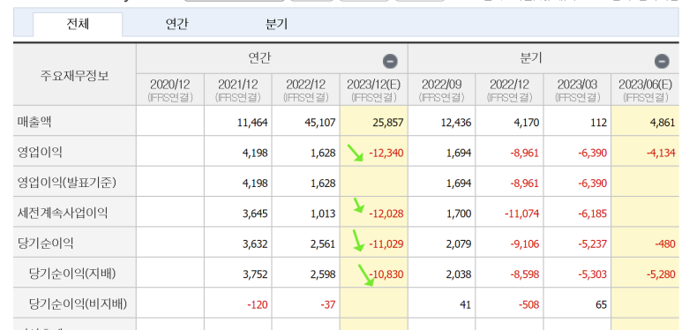This screenshot has width=682, height=330.
Task: Click the 2023/12(E) estimate column header
Action: [x=373, y=90]
